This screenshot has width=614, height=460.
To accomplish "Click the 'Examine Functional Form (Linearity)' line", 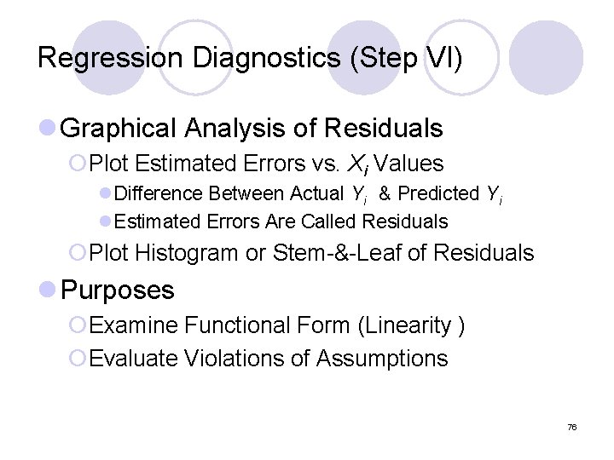I will pos(277,326).
